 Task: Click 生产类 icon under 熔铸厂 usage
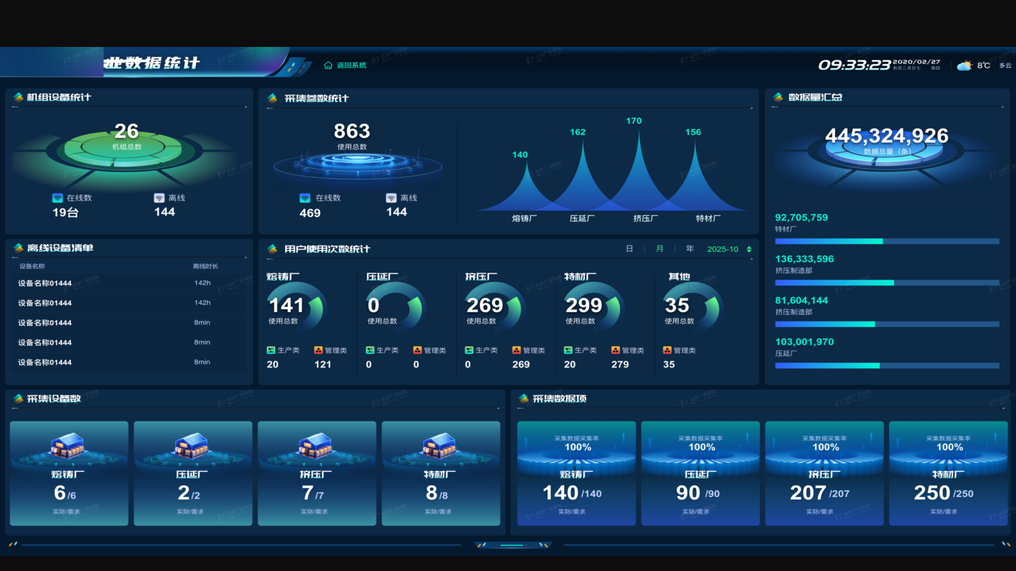click(x=271, y=350)
